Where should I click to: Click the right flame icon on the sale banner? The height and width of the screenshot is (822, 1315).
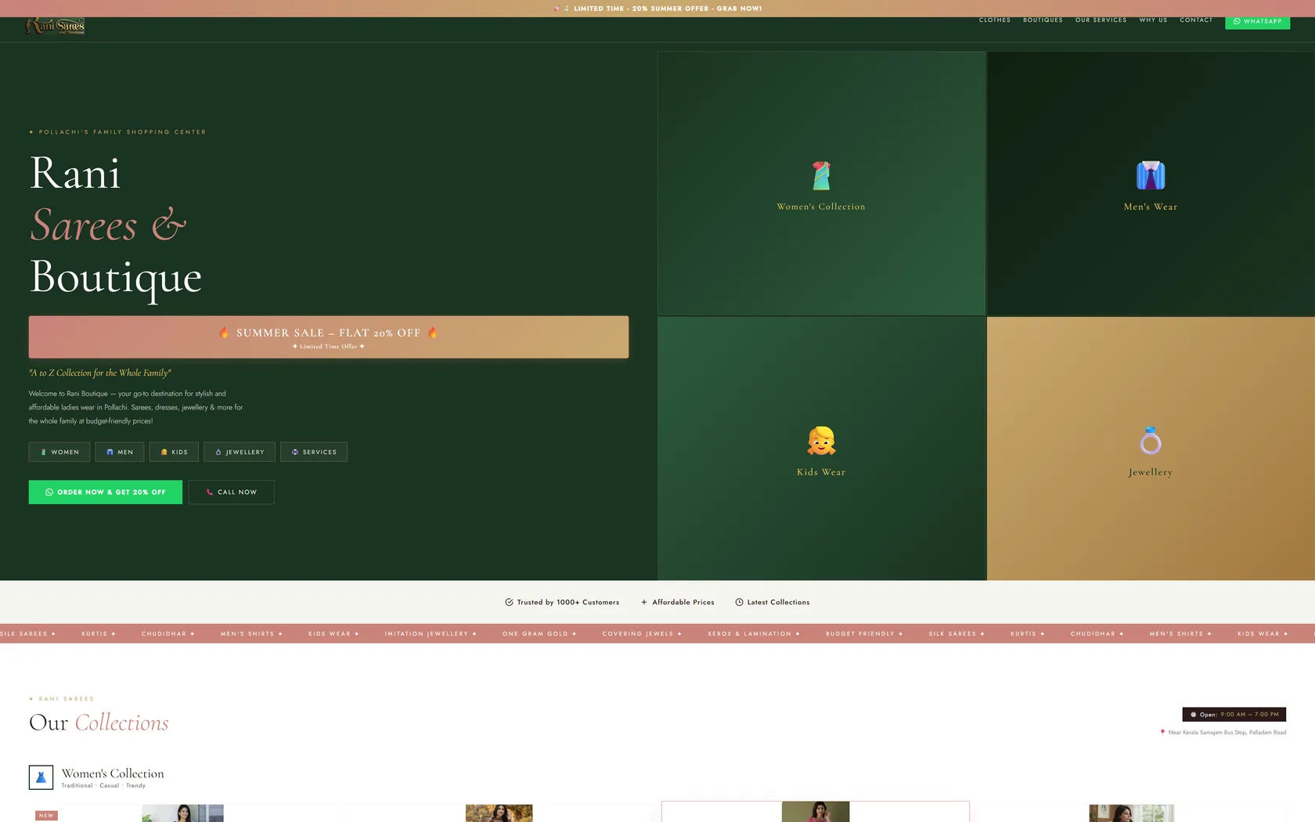pos(433,333)
